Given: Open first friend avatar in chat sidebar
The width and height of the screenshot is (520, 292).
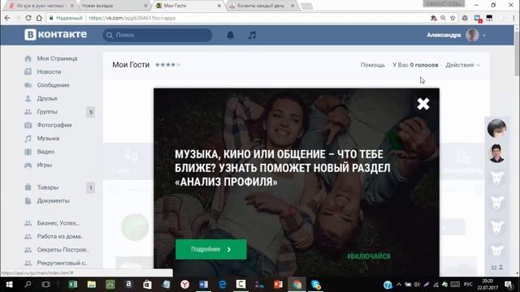Looking at the screenshot, I should point(496,128).
